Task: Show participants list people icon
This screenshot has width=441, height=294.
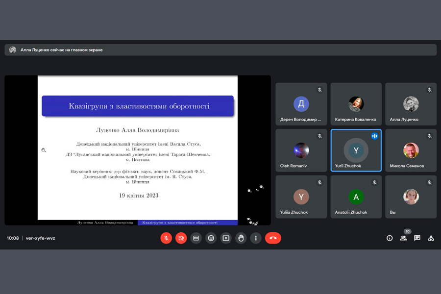Action: click(x=403, y=238)
